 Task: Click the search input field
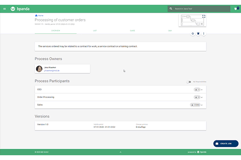(x=199, y=9)
